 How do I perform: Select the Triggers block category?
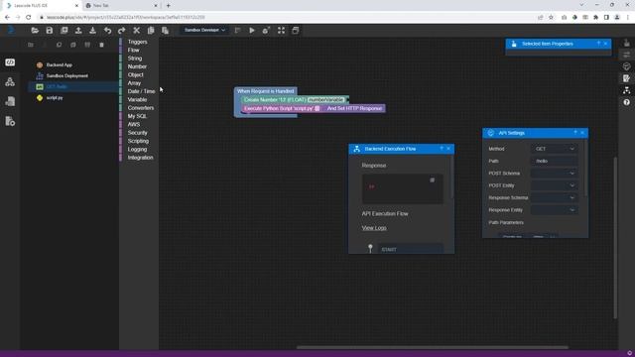tap(137, 42)
